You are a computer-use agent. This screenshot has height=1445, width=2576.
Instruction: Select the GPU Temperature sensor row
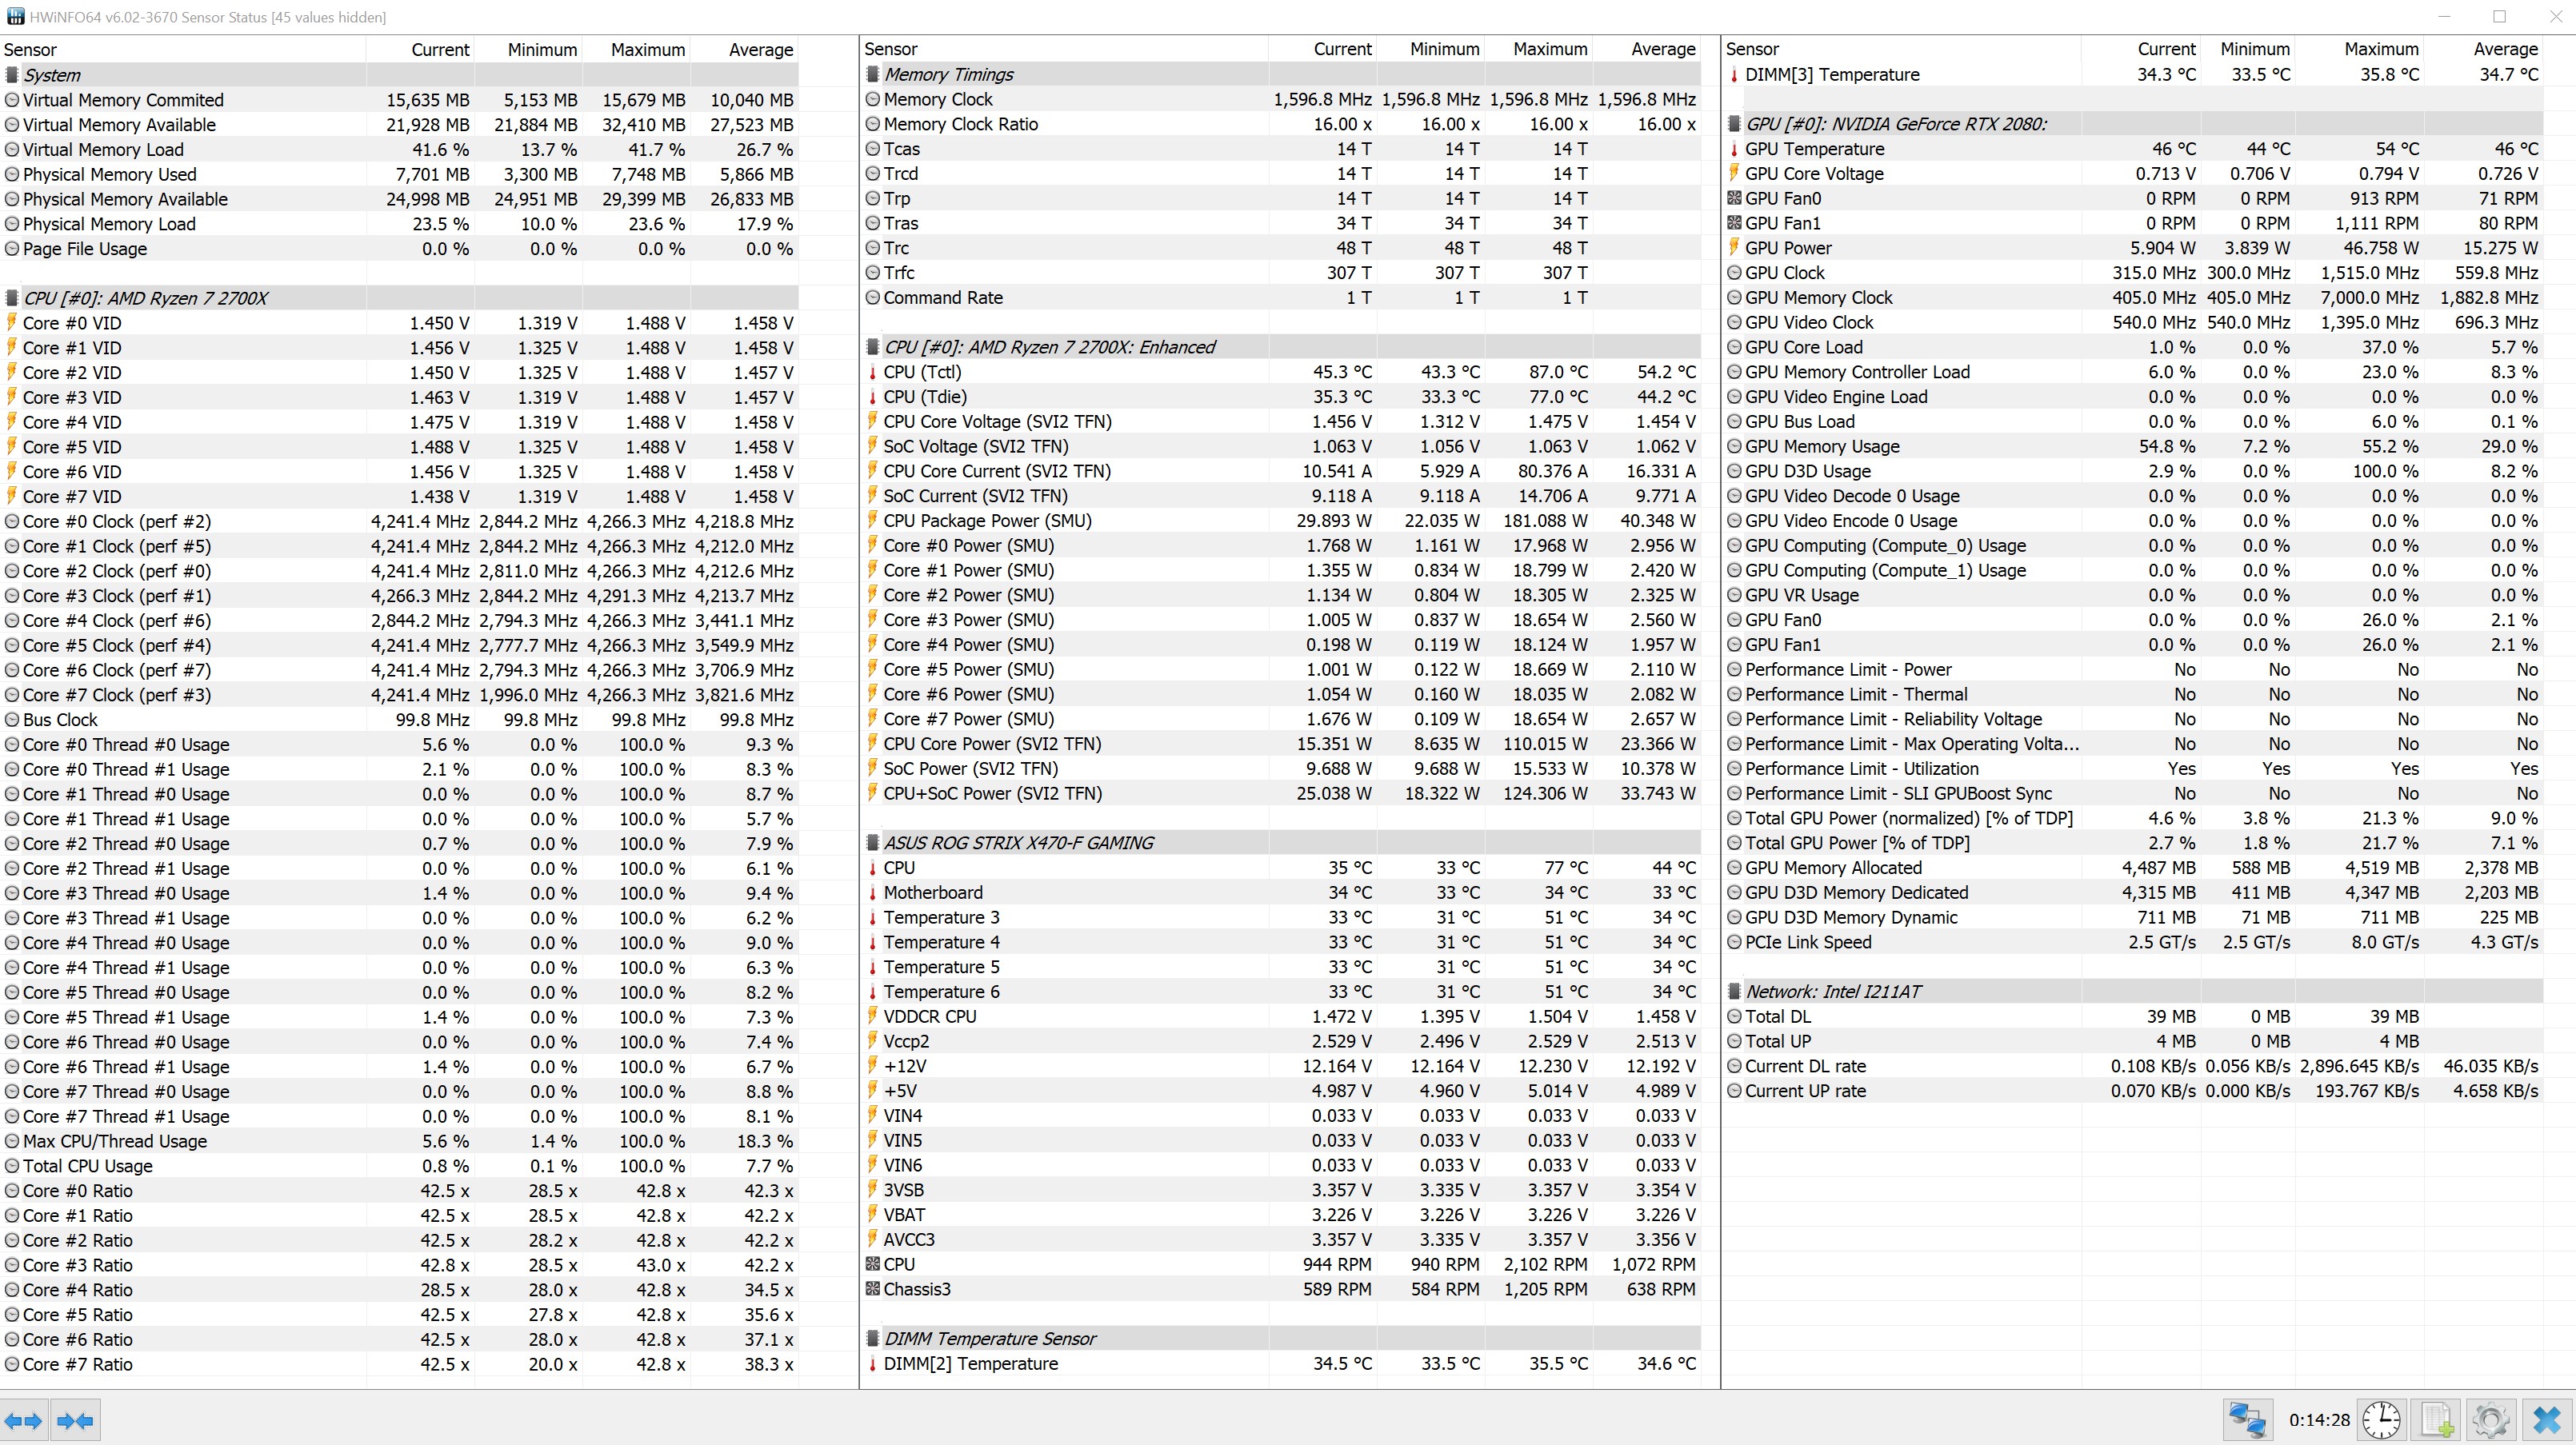point(1814,149)
